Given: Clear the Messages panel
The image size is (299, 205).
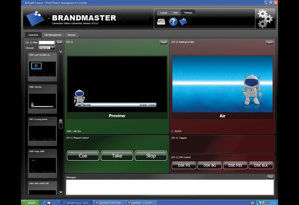Looking at the screenshot, I should tap(270, 177).
